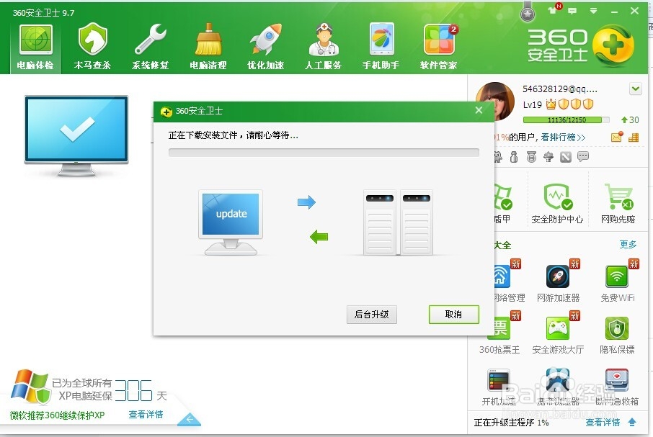Screen dimensions: 653x437
Task: Open the 看排行榜 ranking link
Action: 563,138
